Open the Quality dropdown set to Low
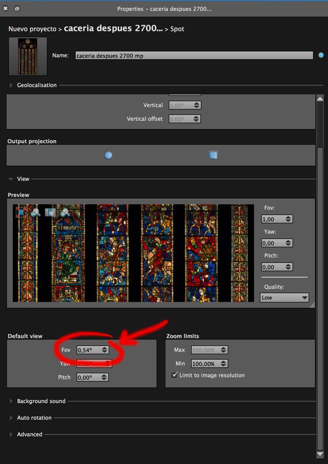 pos(284,297)
